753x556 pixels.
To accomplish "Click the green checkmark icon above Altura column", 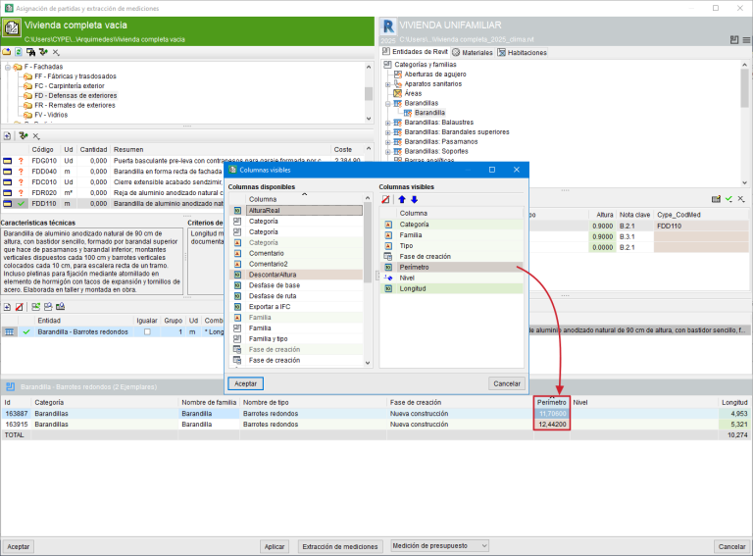I will point(729,199).
